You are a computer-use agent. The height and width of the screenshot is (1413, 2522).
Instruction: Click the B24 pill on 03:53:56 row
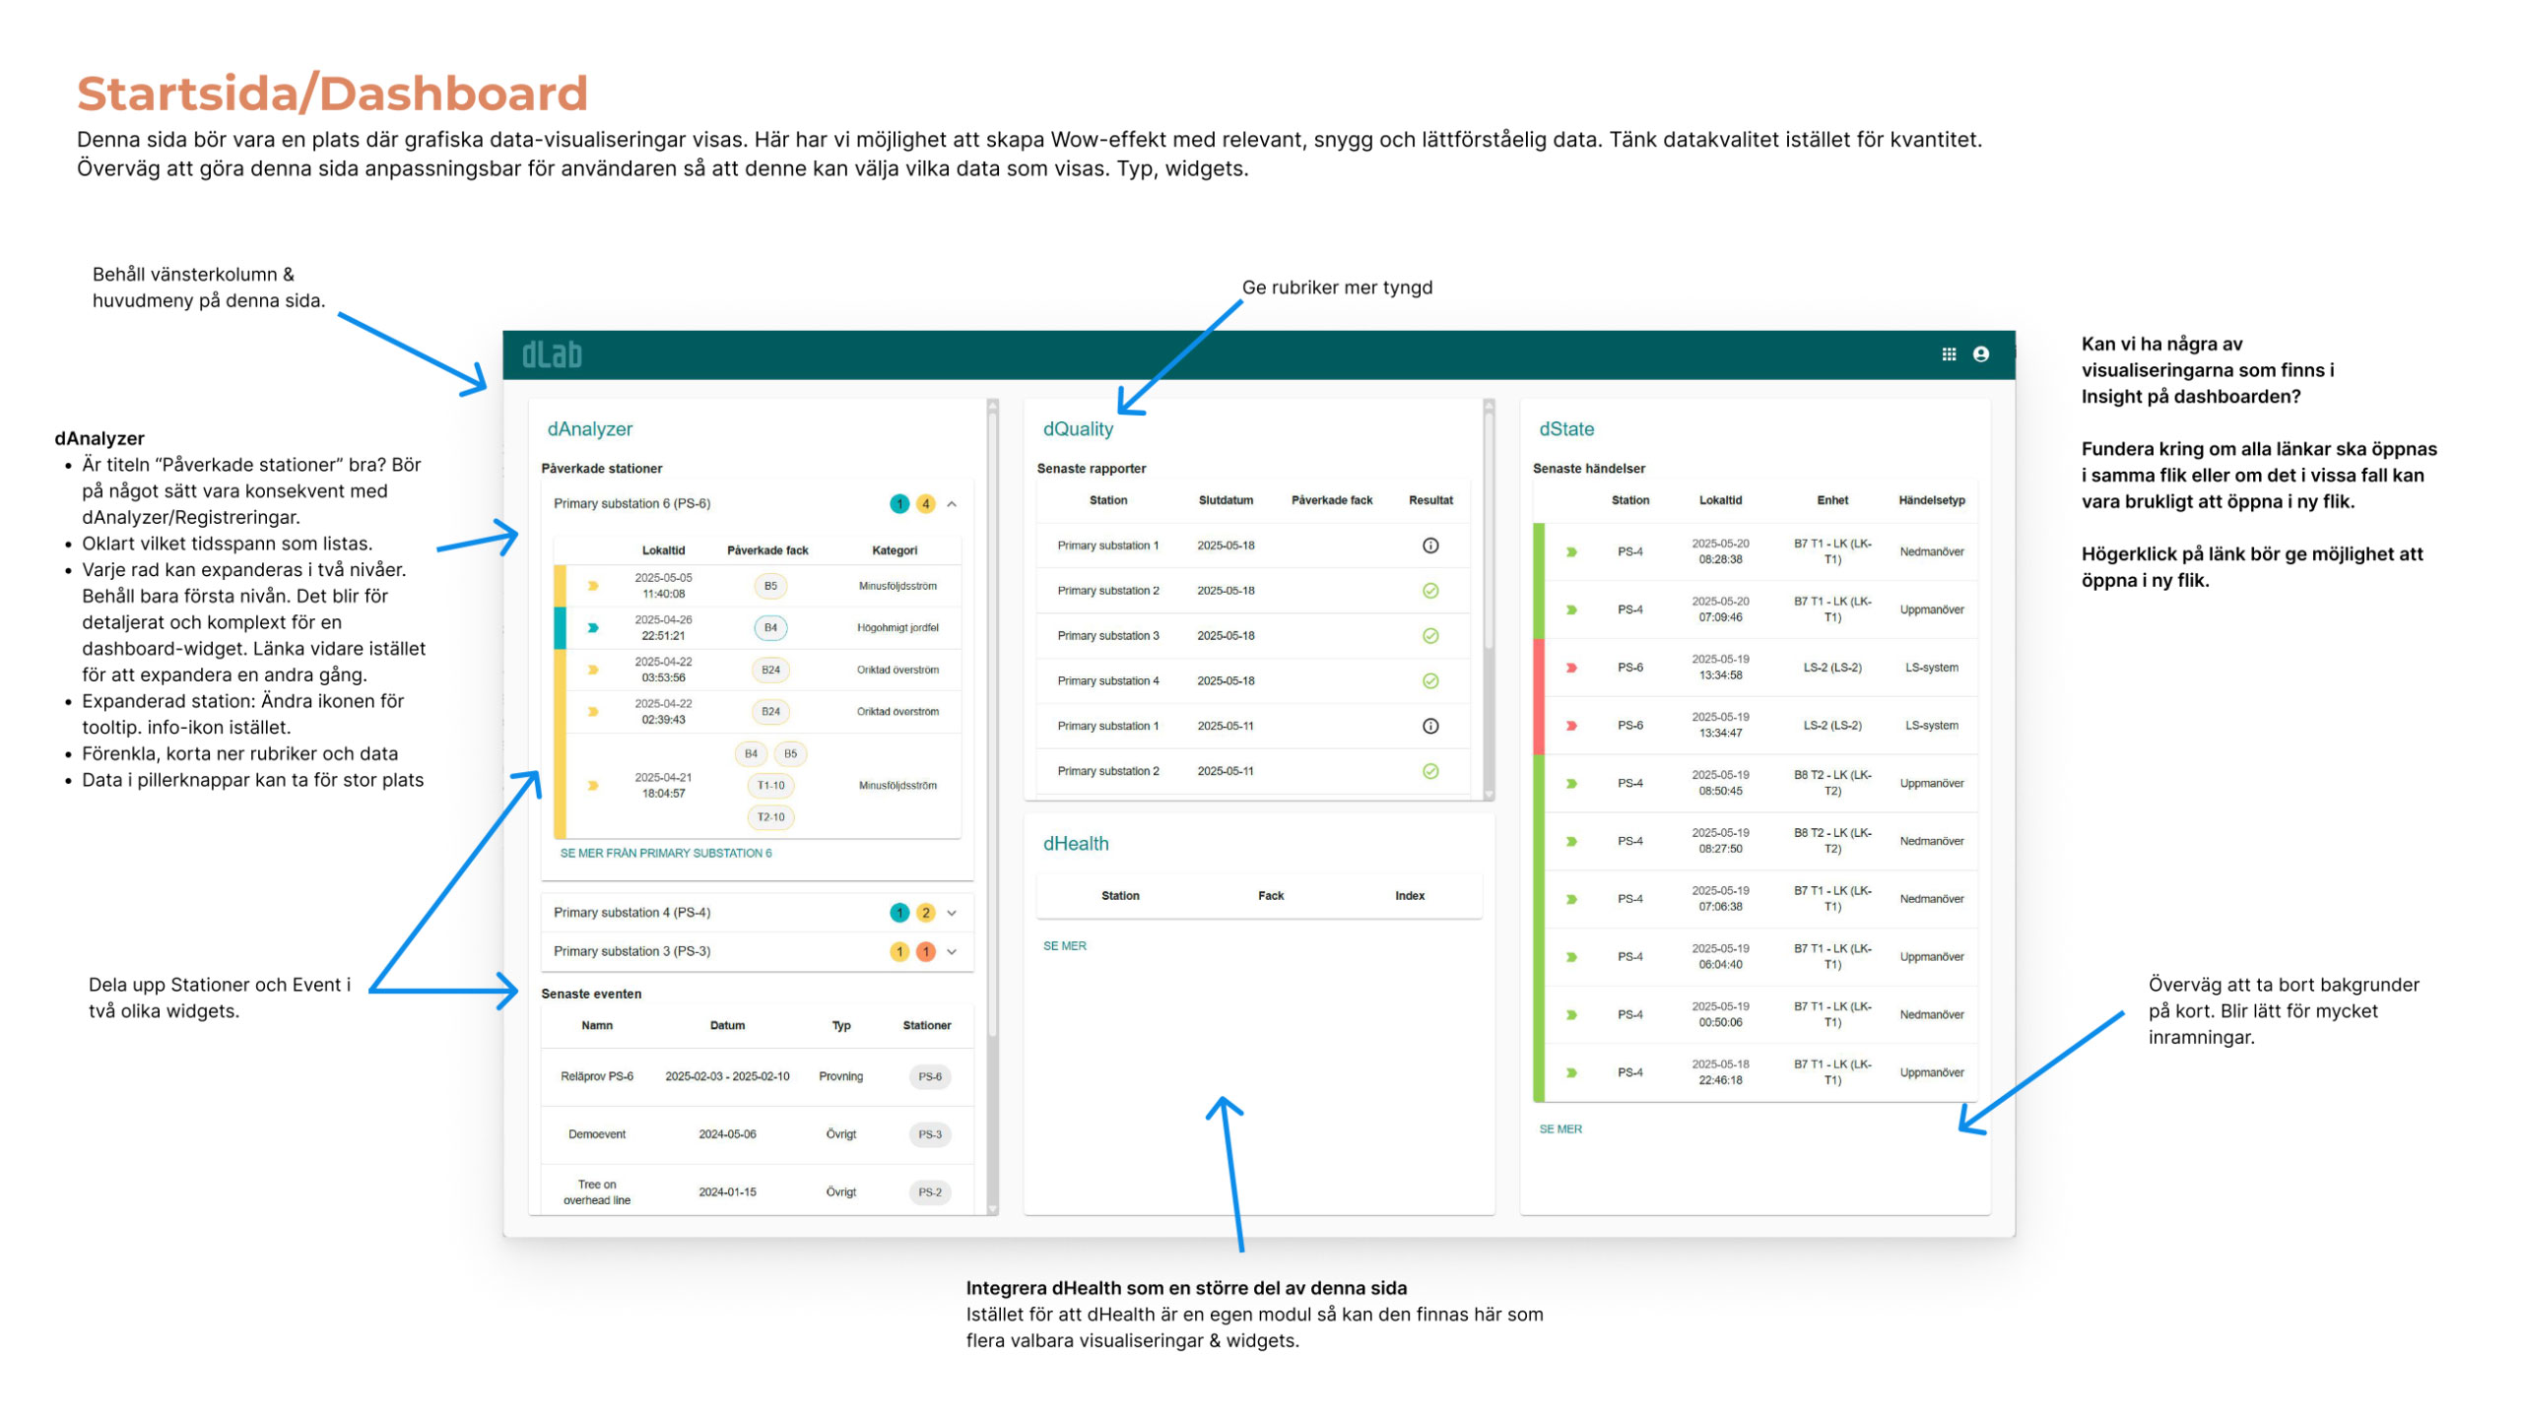[770, 671]
